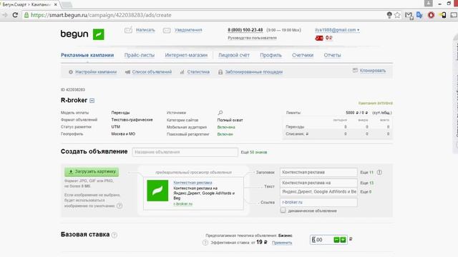This screenshot has height=257, width=458.
Task: Click the phone number 8 (800) 100-23-48
Action: pos(245,30)
